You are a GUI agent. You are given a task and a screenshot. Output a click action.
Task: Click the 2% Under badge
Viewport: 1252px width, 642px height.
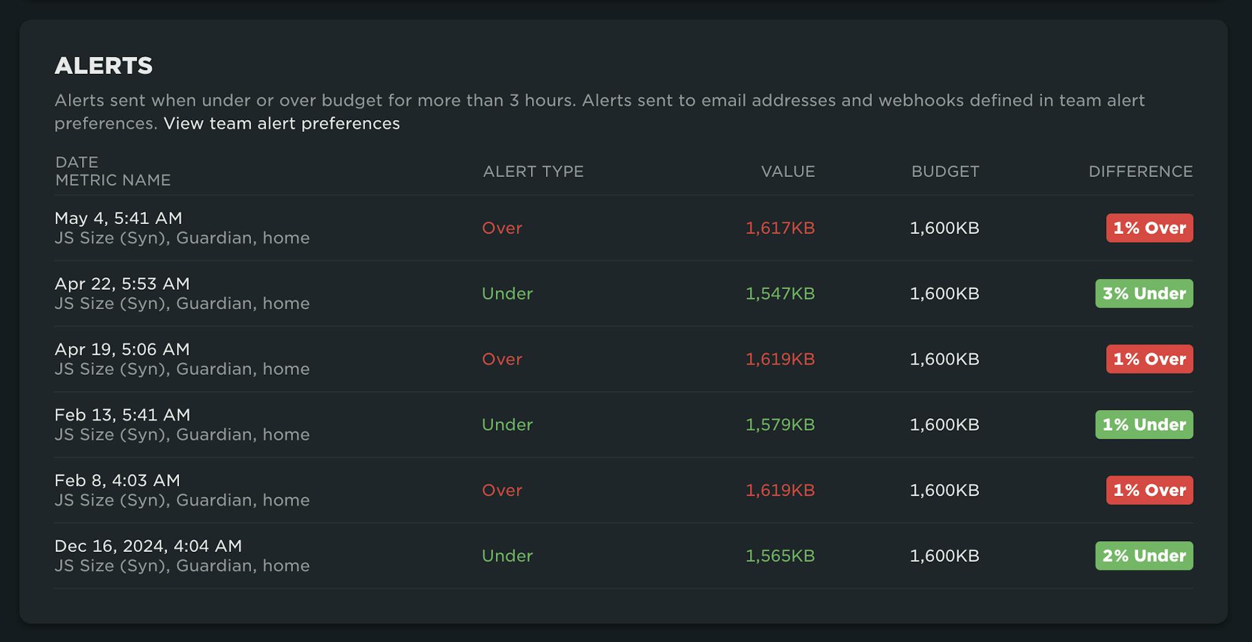tap(1144, 556)
